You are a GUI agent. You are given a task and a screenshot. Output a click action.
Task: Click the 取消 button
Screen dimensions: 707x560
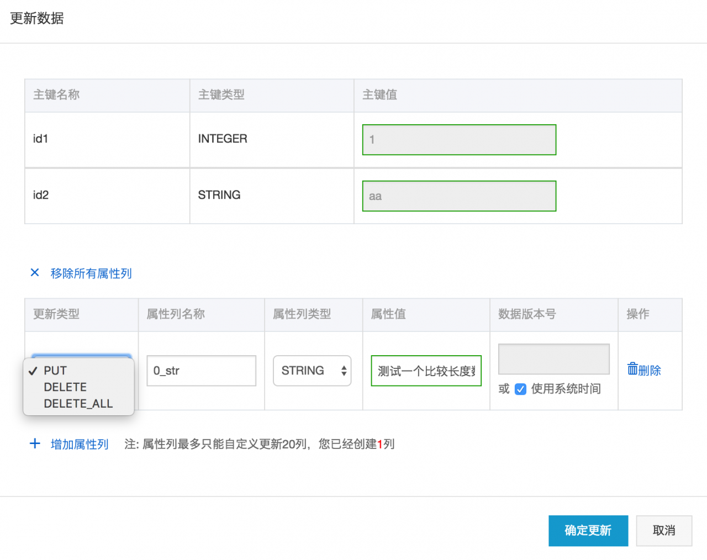pos(664,531)
